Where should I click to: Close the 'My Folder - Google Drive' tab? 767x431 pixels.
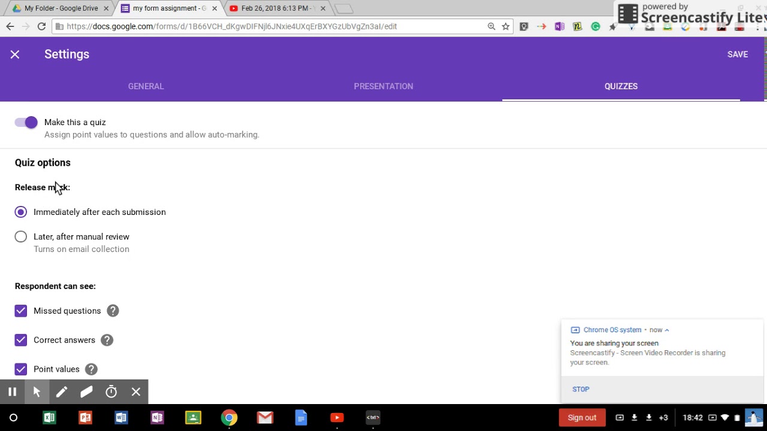107,8
